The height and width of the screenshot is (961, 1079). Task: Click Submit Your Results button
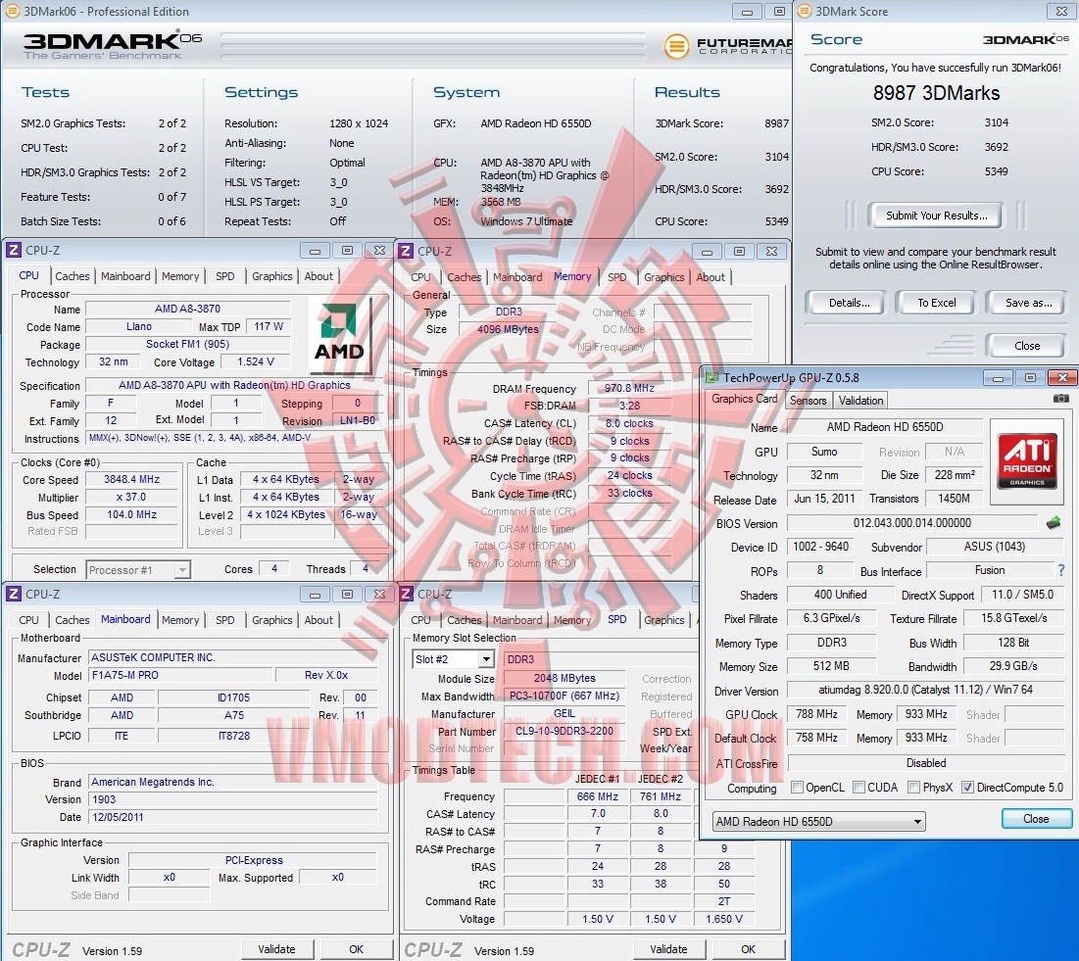point(936,216)
